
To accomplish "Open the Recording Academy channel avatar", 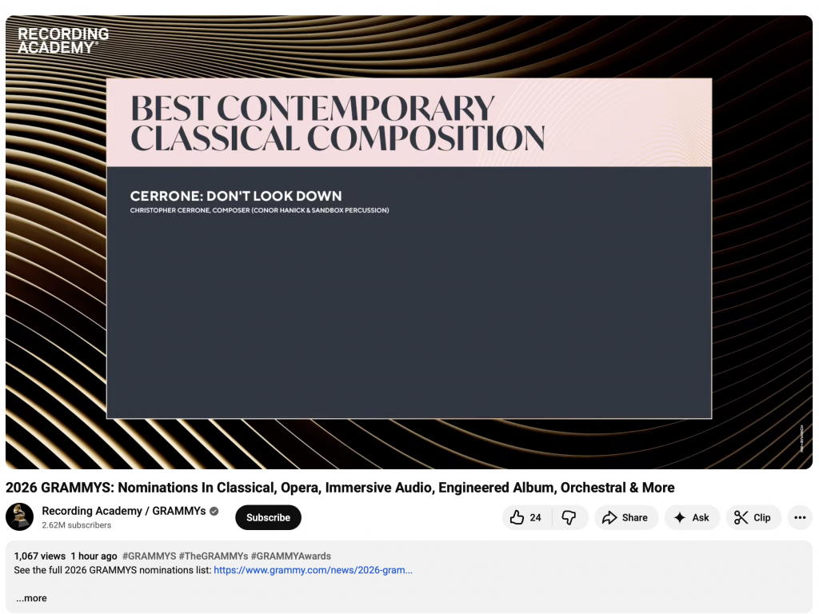I will [20, 516].
